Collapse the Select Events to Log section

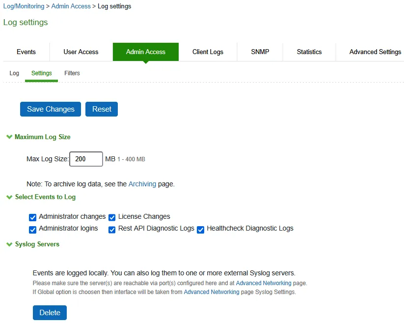coord(9,197)
